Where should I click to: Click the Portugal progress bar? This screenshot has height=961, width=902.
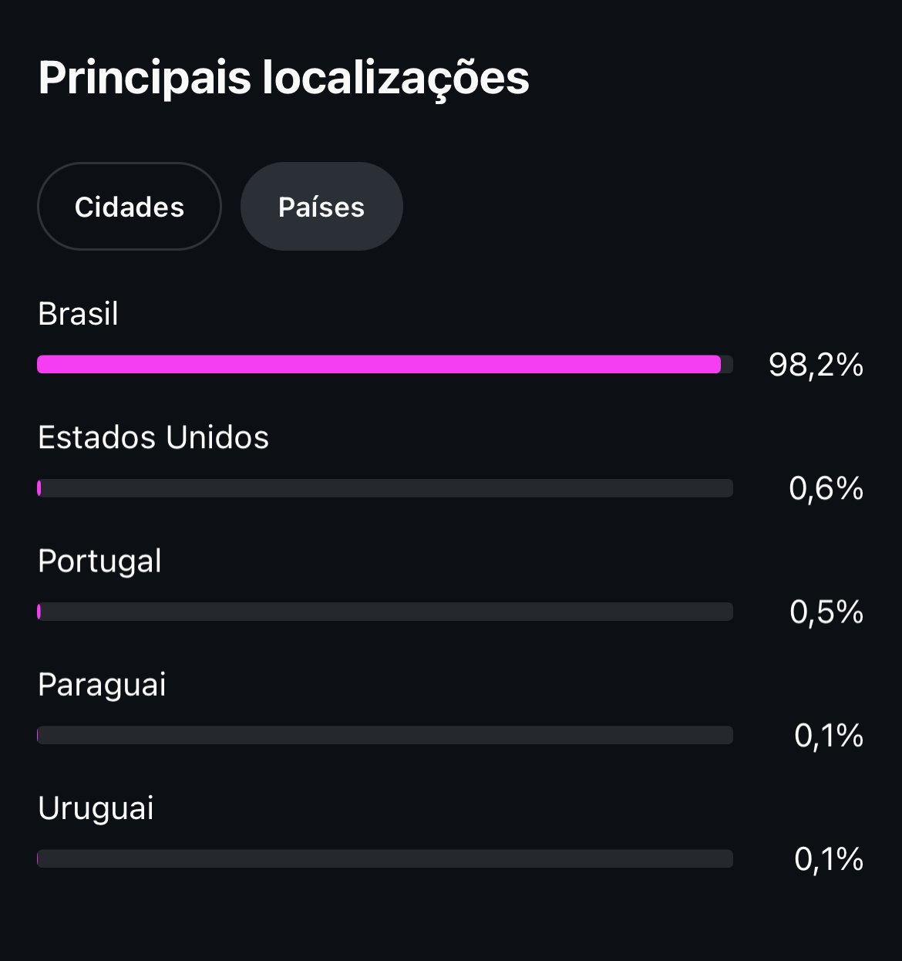[385, 612]
